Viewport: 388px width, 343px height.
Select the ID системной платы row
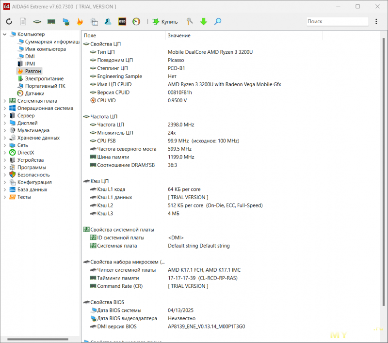(137, 238)
